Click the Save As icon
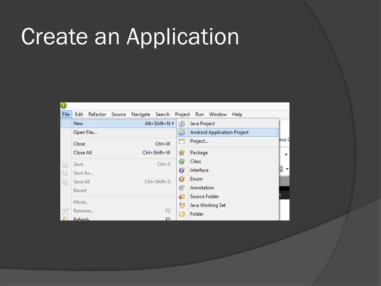381x286 pixels. (65, 173)
